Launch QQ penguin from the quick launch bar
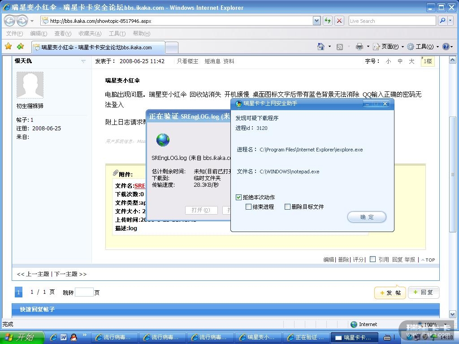Screen dimensions: 459x344 [74, 337]
